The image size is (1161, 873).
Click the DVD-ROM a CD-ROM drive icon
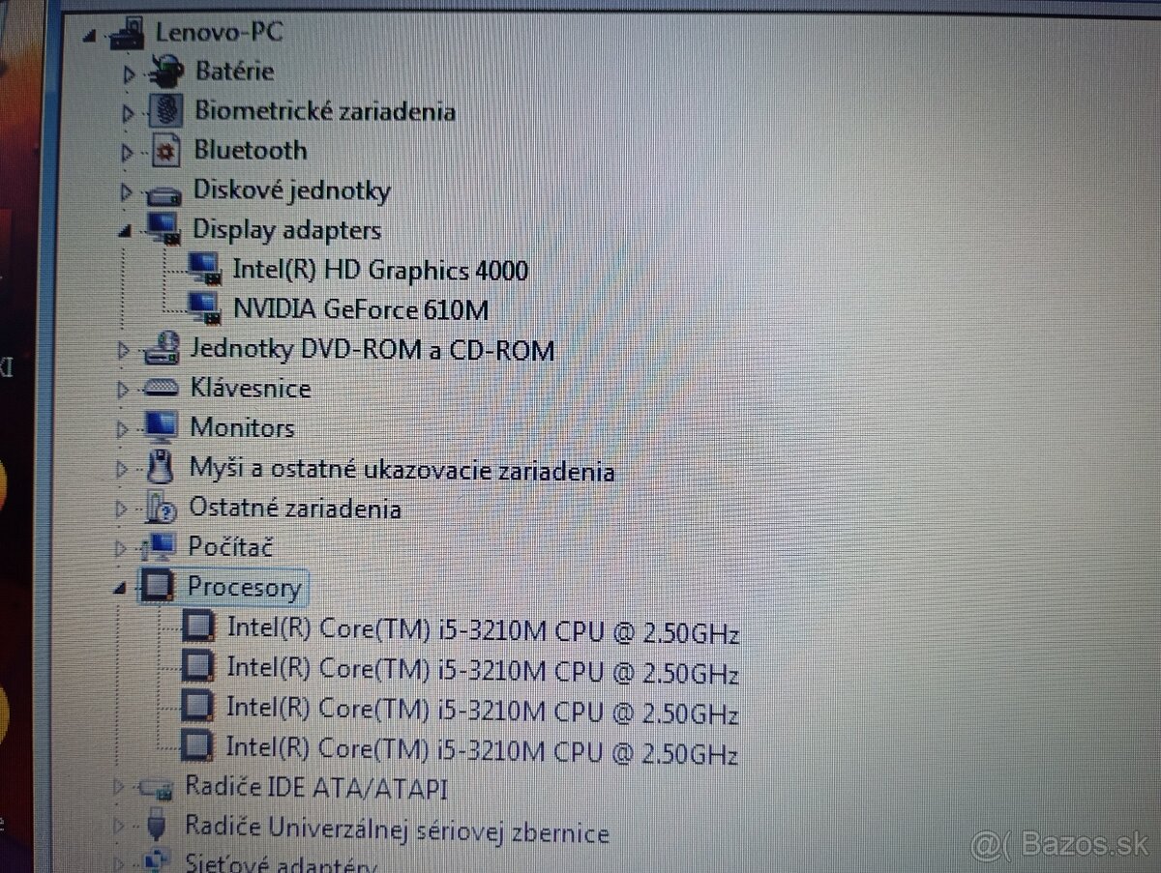click(162, 348)
